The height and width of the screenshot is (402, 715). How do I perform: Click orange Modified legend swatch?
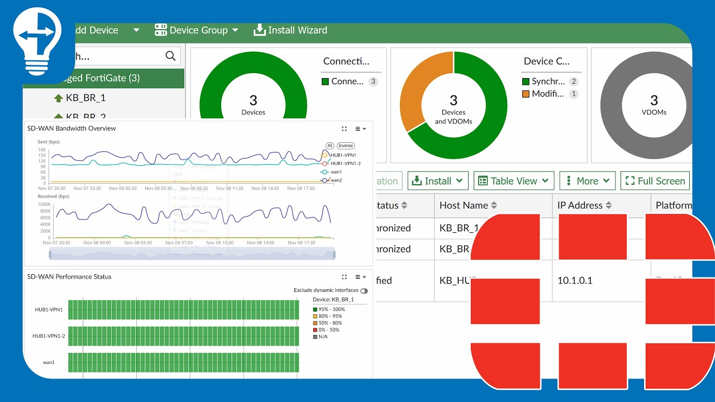coord(526,94)
